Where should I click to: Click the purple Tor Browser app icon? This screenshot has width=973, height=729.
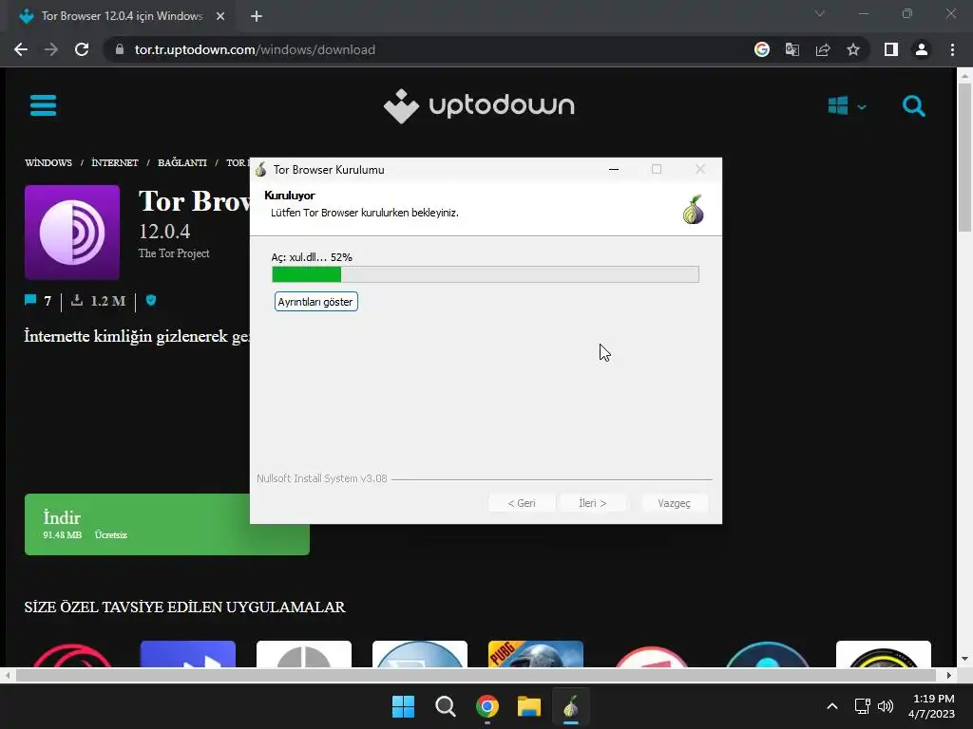(72, 232)
